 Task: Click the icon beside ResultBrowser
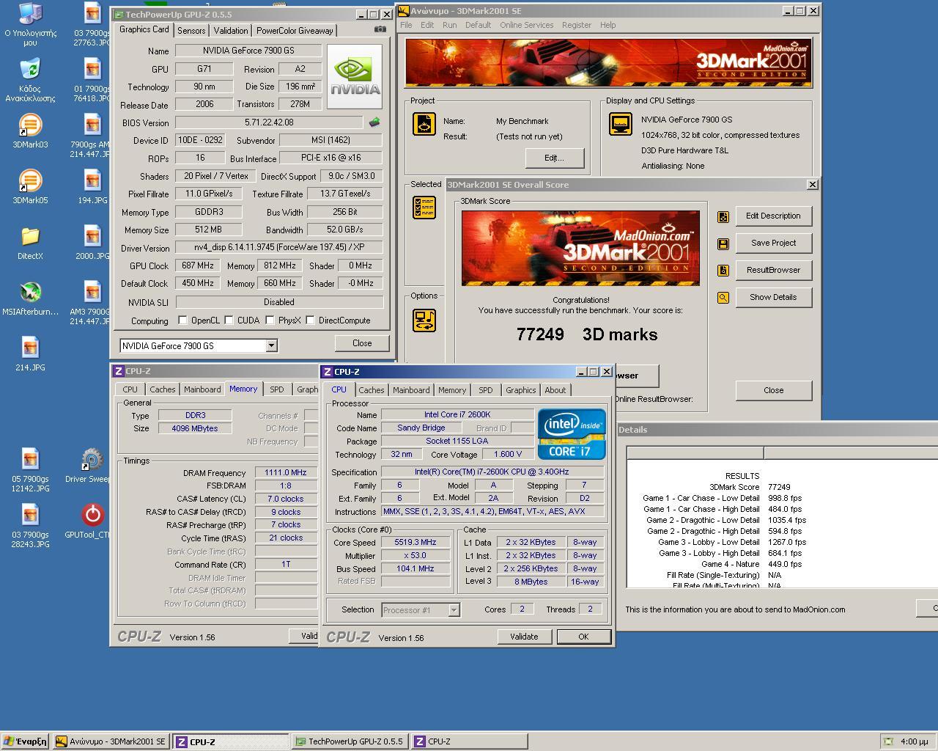pos(723,271)
